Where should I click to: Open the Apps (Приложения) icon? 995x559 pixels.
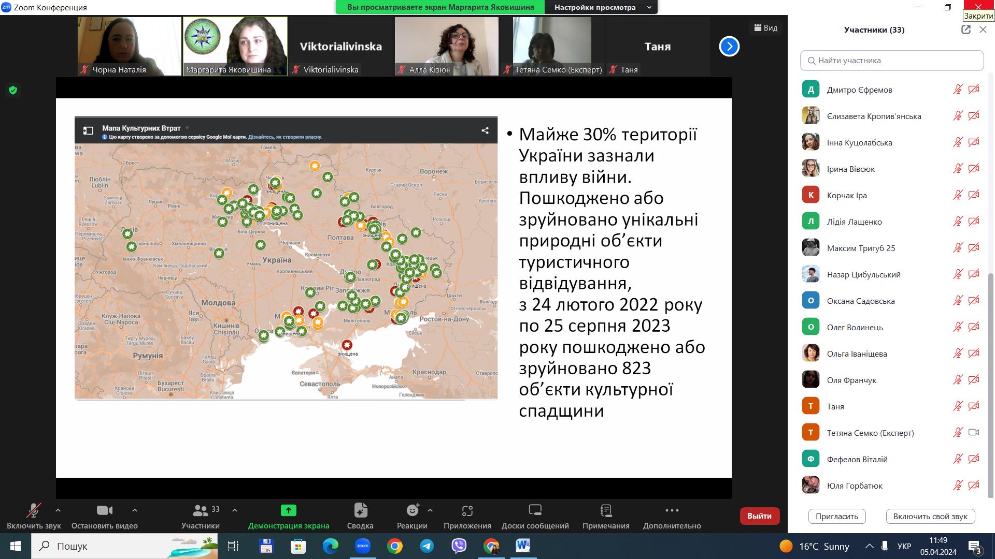(467, 511)
